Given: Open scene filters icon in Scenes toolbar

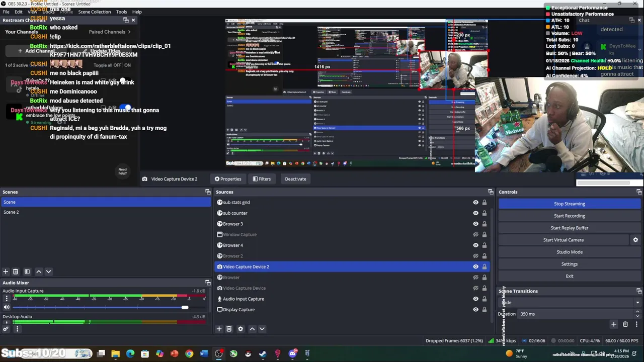Looking at the screenshot, I should 27,271.
